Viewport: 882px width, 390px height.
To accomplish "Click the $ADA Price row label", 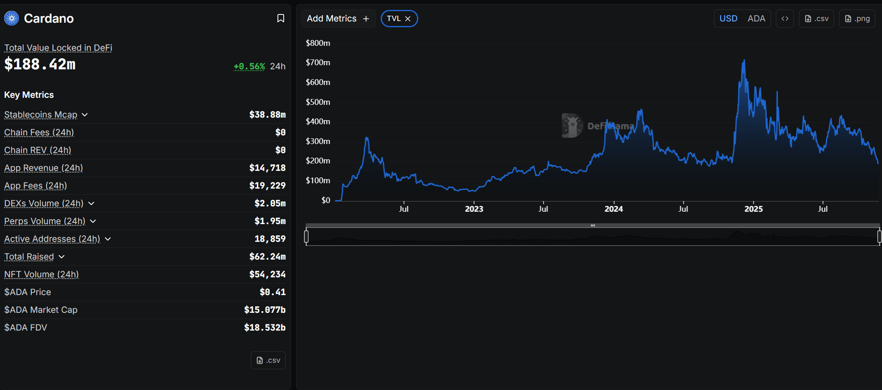I will [28, 292].
